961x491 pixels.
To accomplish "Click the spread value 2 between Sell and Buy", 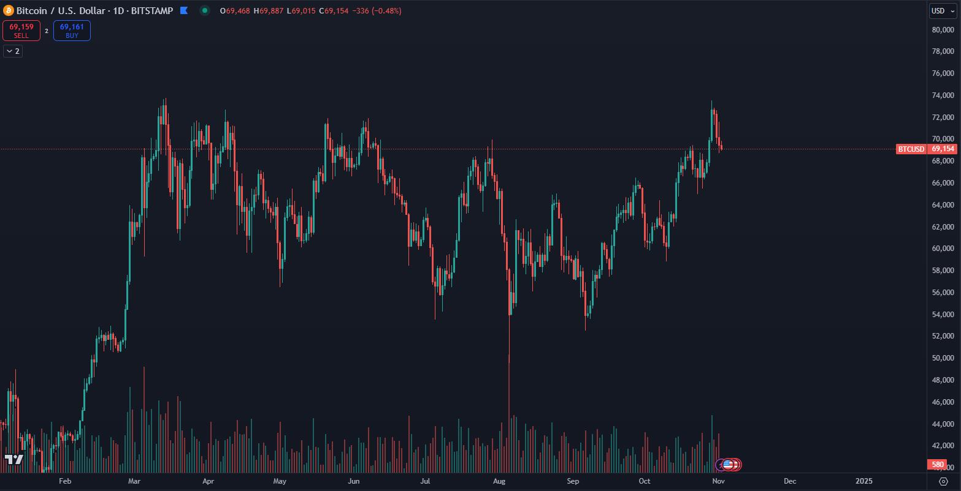I will tap(47, 31).
